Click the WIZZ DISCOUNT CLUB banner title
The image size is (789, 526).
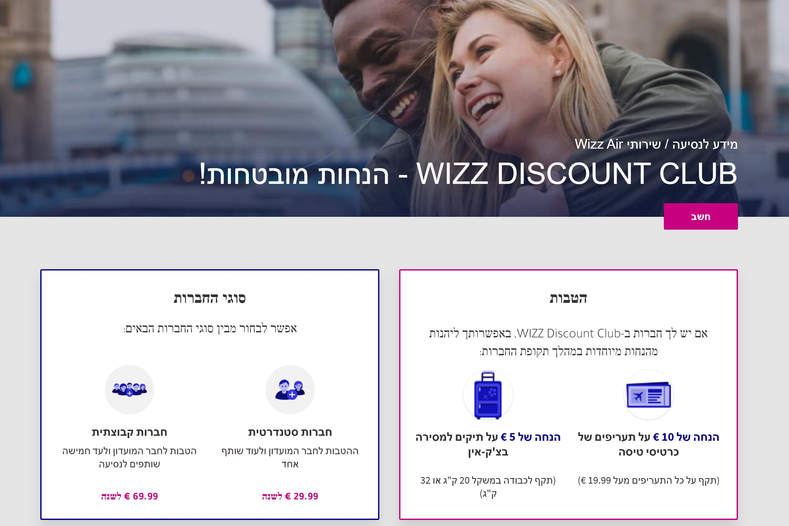tap(468, 173)
